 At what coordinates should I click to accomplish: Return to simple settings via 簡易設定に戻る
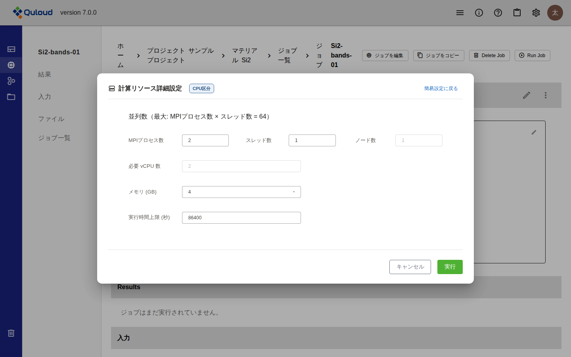pos(441,88)
